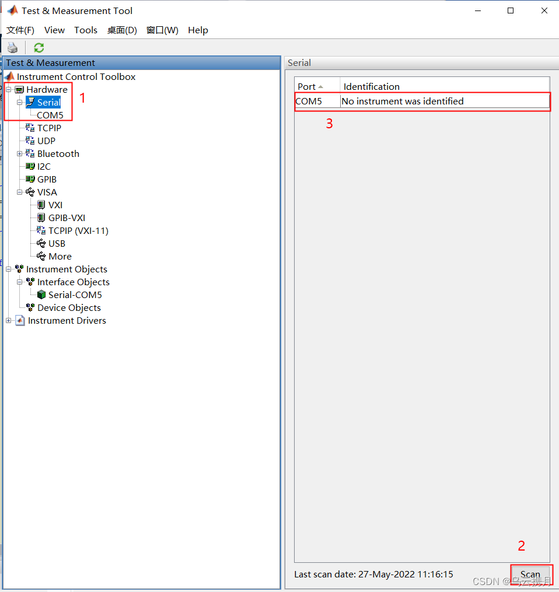The image size is (559, 592).
Task: Collapse the Serial tree node
Action: pyautogui.click(x=20, y=102)
